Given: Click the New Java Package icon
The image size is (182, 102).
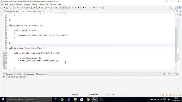Looking at the screenshot, I should tap(42, 8).
